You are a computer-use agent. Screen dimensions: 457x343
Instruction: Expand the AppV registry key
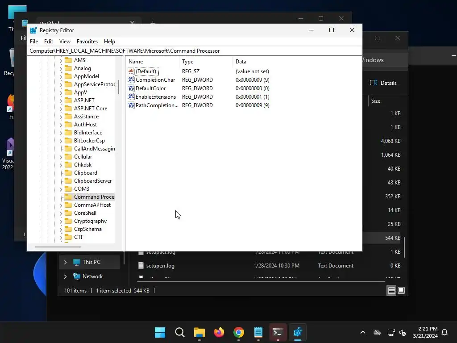[x=61, y=93]
